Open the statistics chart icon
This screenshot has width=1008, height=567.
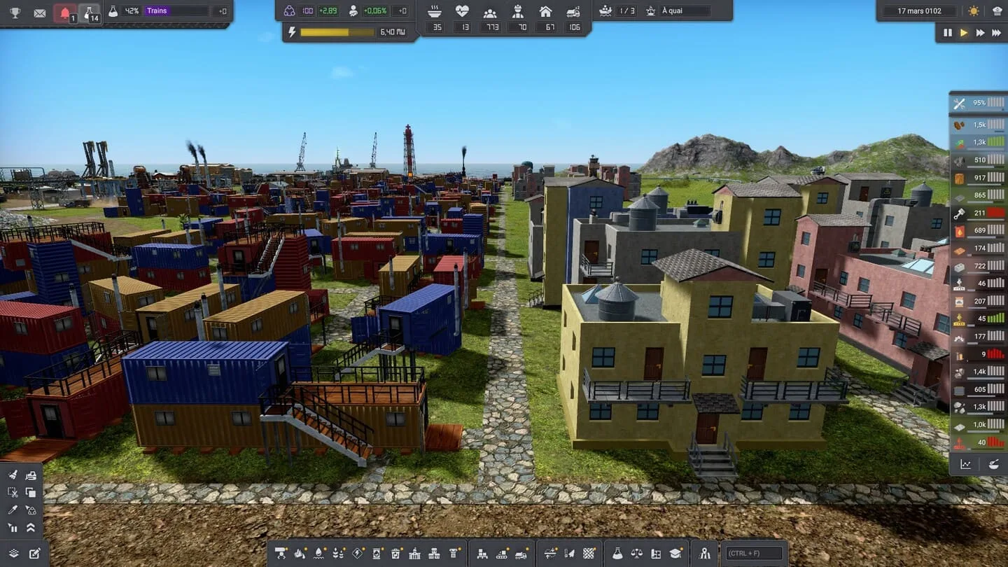click(965, 463)
